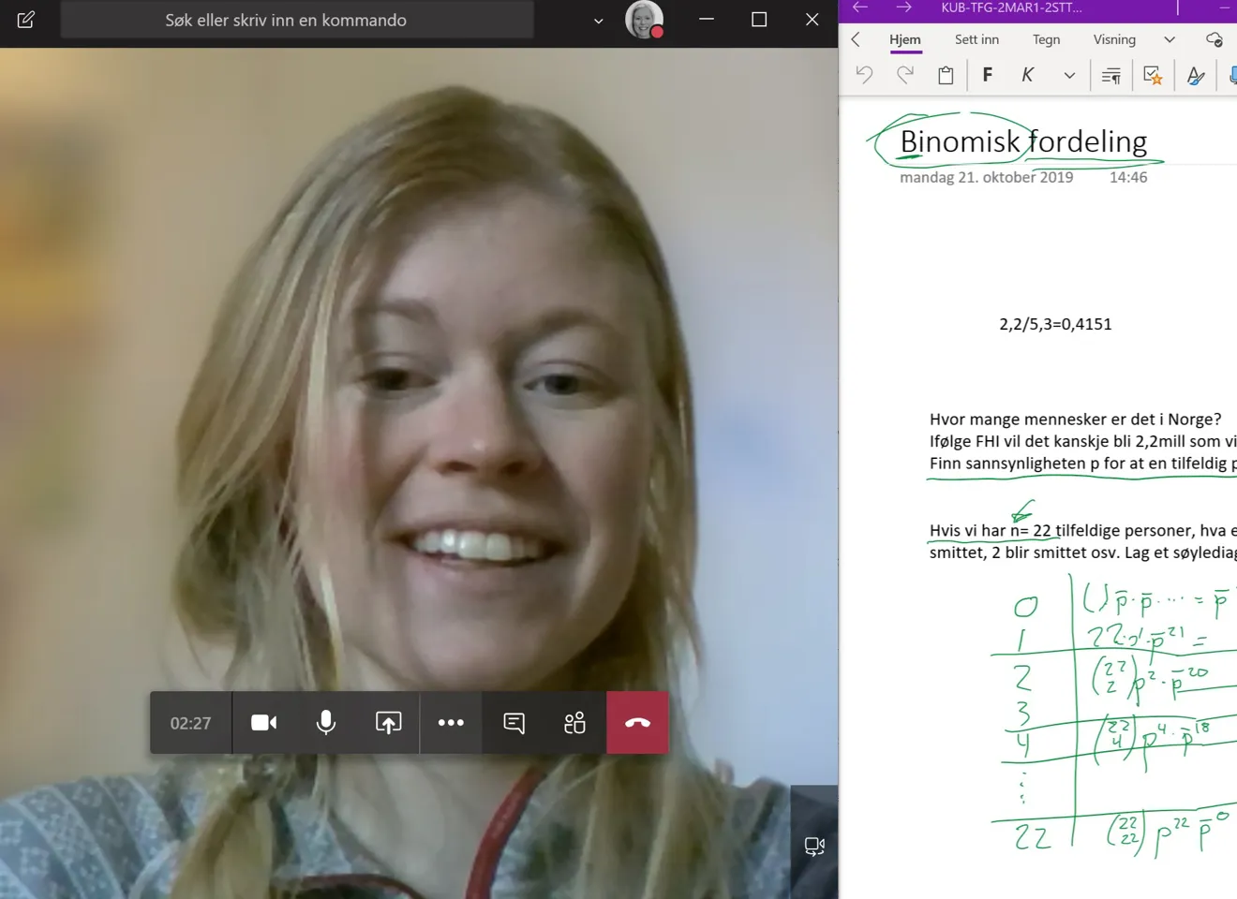Screen dimensions: 1237x899
Task: Expand the dropdown beside the search box
Action: click(598, 21)
